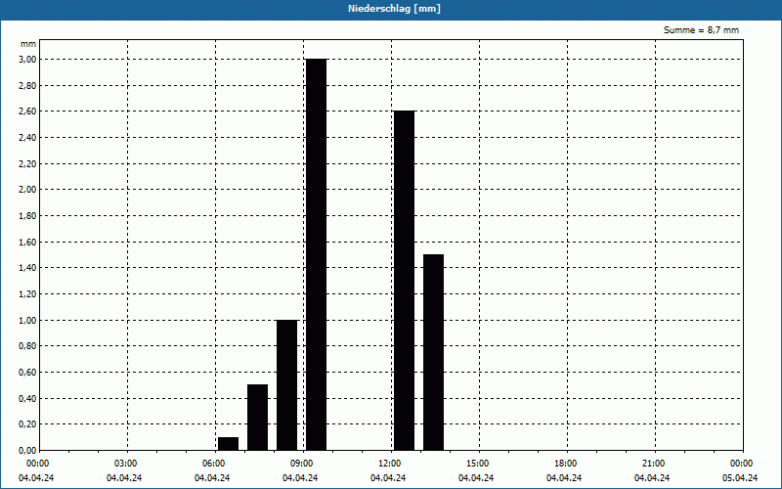This screenshot has width=782, height=489.
Task: Select the tallest bar reaching 3,00 mm
Action: point(316,254)
